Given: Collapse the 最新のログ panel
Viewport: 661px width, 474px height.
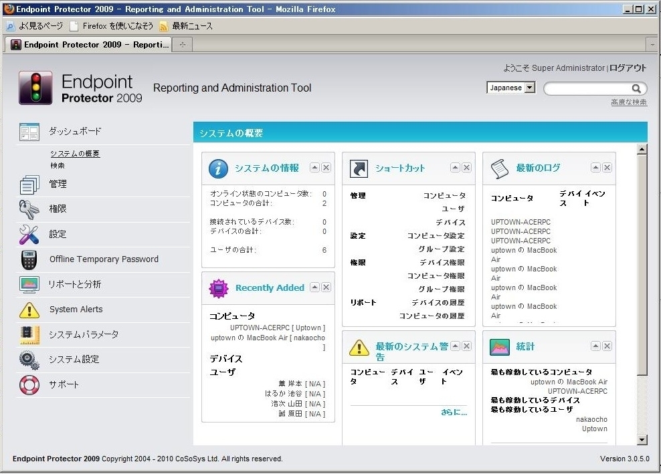Looking at the screenshot, I should (595, 168).
